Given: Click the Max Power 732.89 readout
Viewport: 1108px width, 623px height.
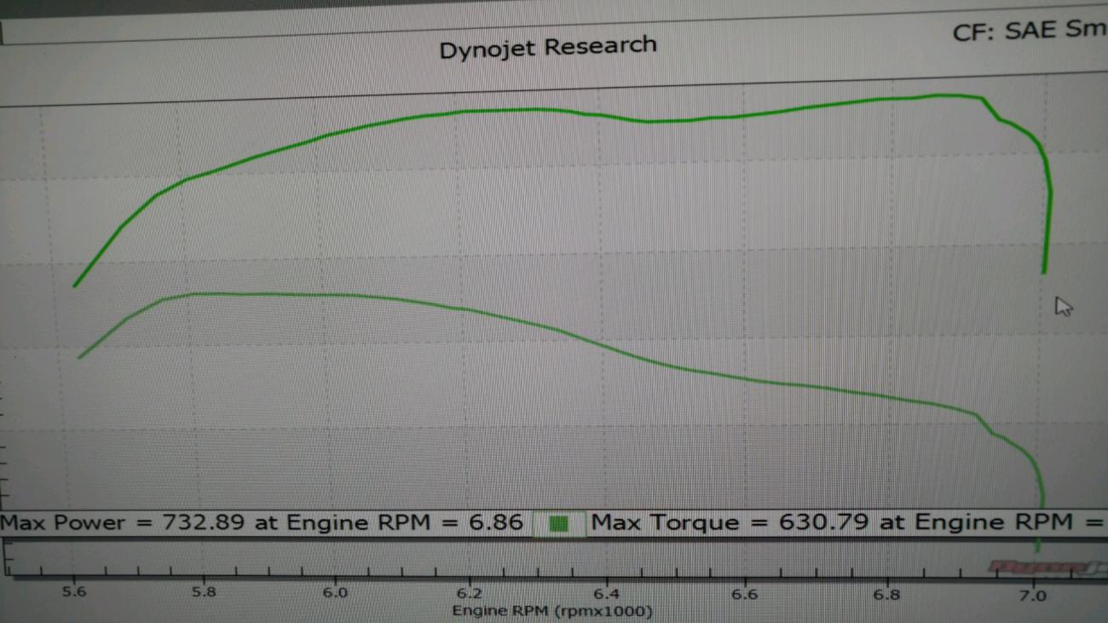Looking at the screenshot, I should (262, 522).
